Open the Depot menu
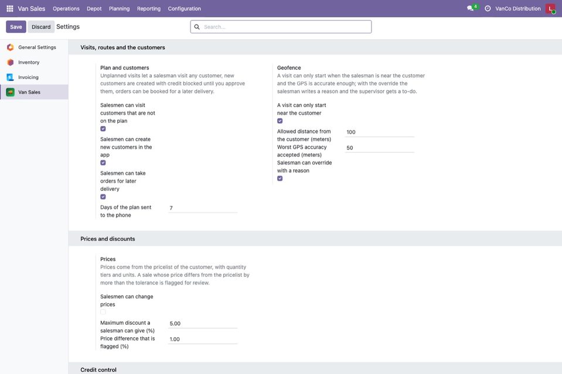Viewport: 562px width, 374px height. (x=94, y=9)
